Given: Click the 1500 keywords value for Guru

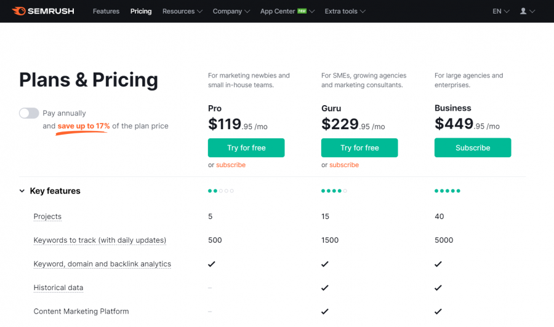Looking at the screenshot, I should pyautogui.click(x=330, y=240).
